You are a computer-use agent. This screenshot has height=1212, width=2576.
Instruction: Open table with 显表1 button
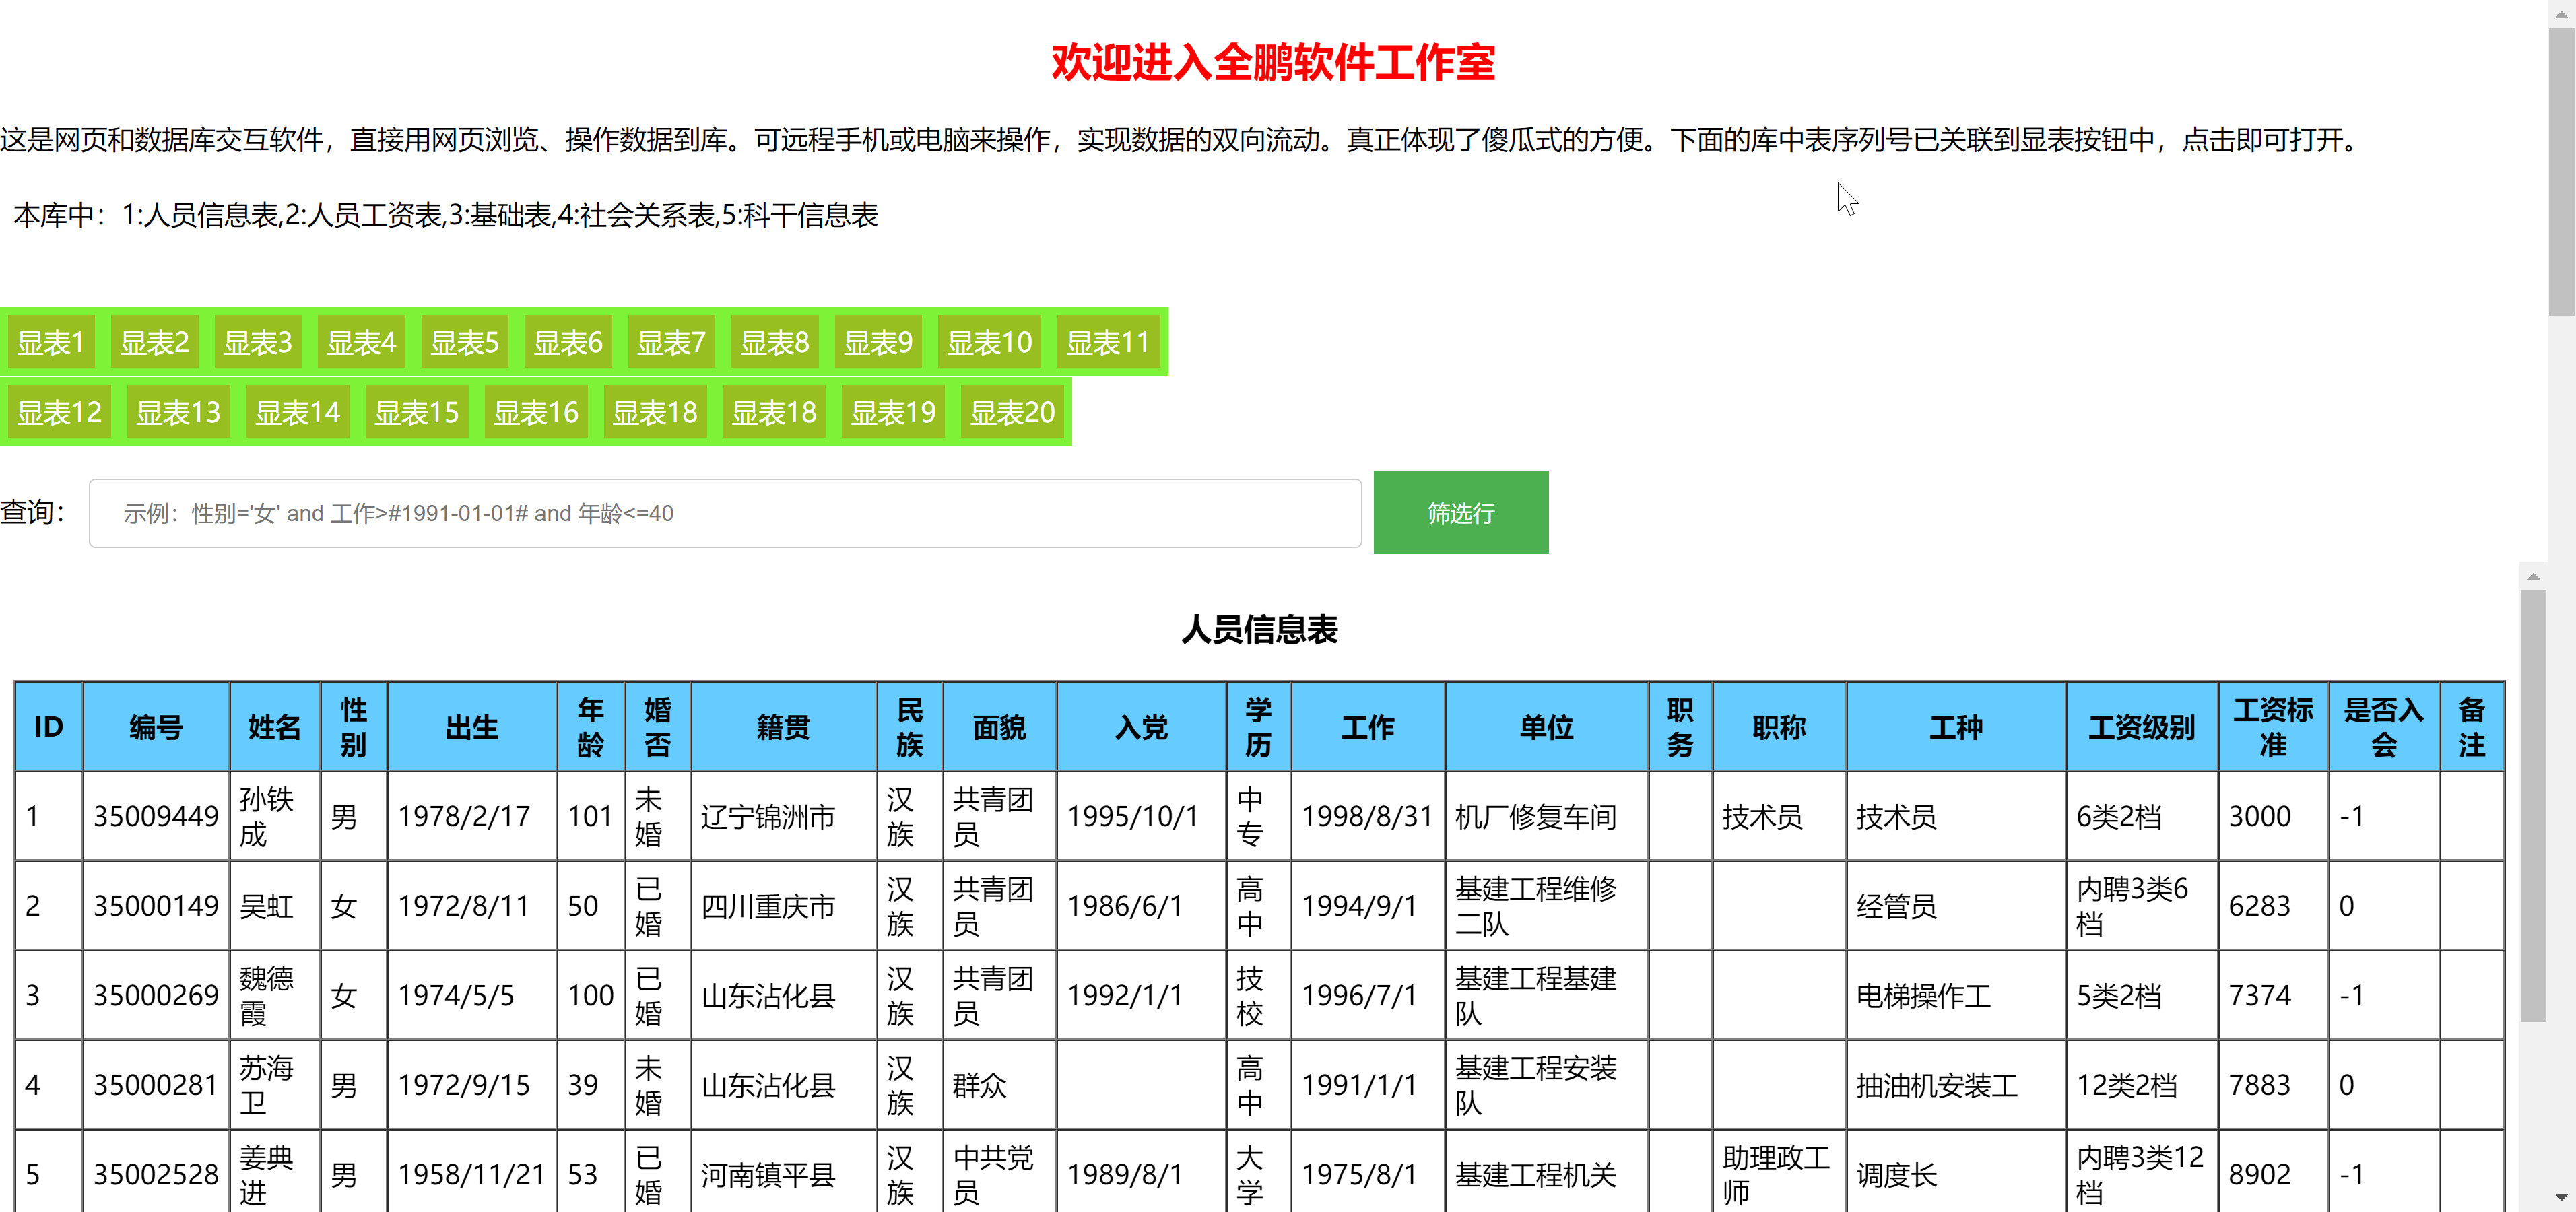click(x=50, y=342)
